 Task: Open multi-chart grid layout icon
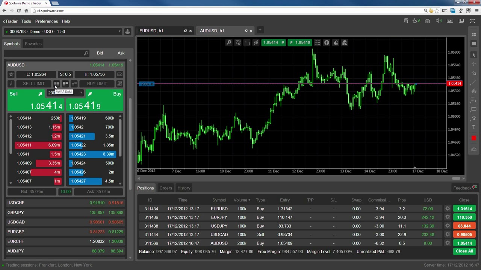point(473,34)
